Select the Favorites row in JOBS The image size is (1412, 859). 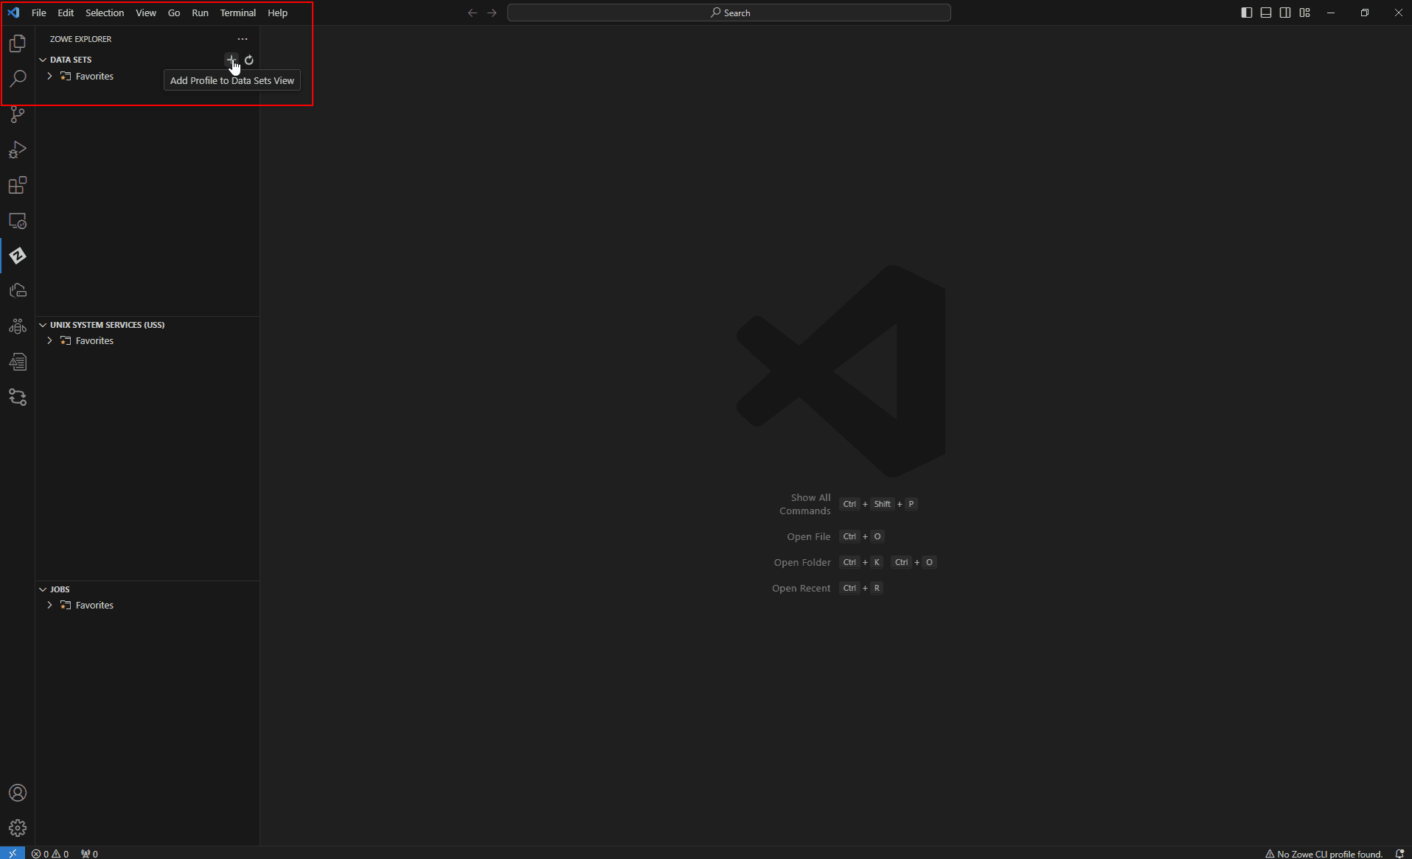point(147,605)
